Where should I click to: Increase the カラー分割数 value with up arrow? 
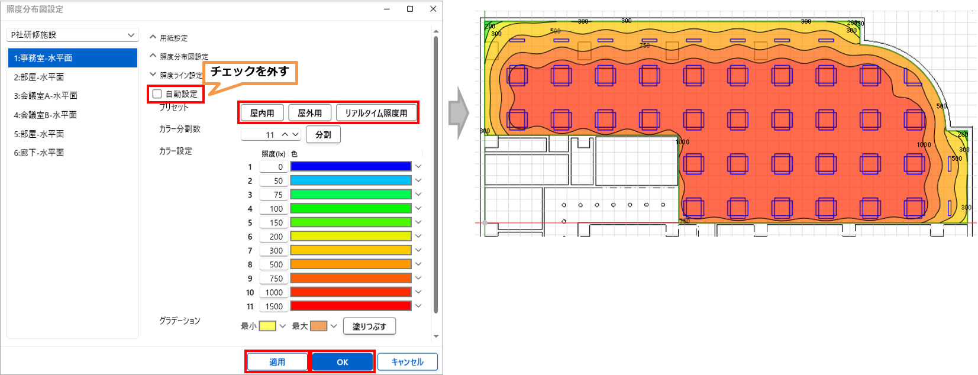coord(285,135)
